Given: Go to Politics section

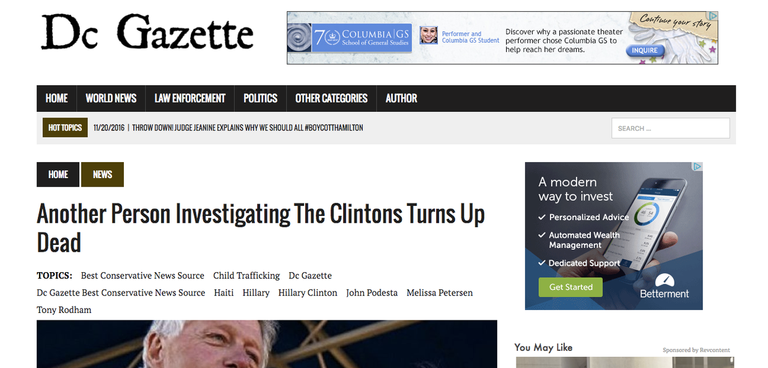Looking at the screenshot, I should pyautogui.click(x=260, y=98).
